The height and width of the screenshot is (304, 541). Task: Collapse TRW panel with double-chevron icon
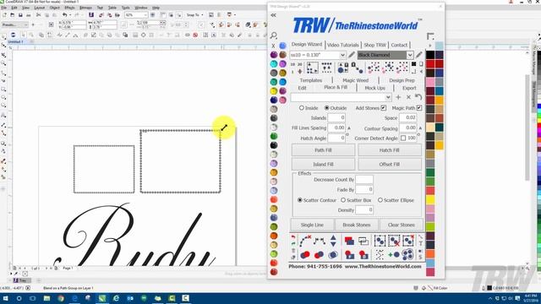coord(274,15)
